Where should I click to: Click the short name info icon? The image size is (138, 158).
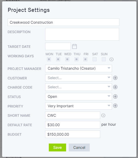click(103, 115)
